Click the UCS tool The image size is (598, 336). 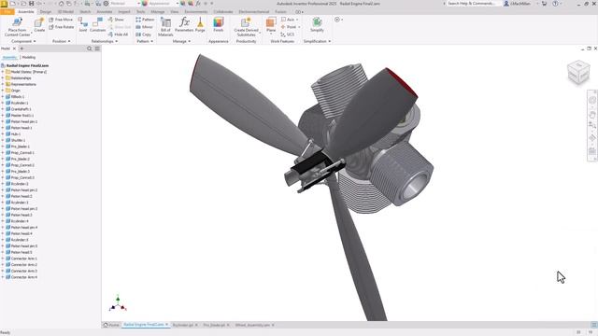(288, 35)
